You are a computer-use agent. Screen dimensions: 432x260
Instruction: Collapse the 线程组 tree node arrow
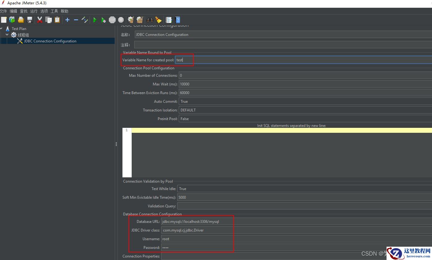[7, 35]
